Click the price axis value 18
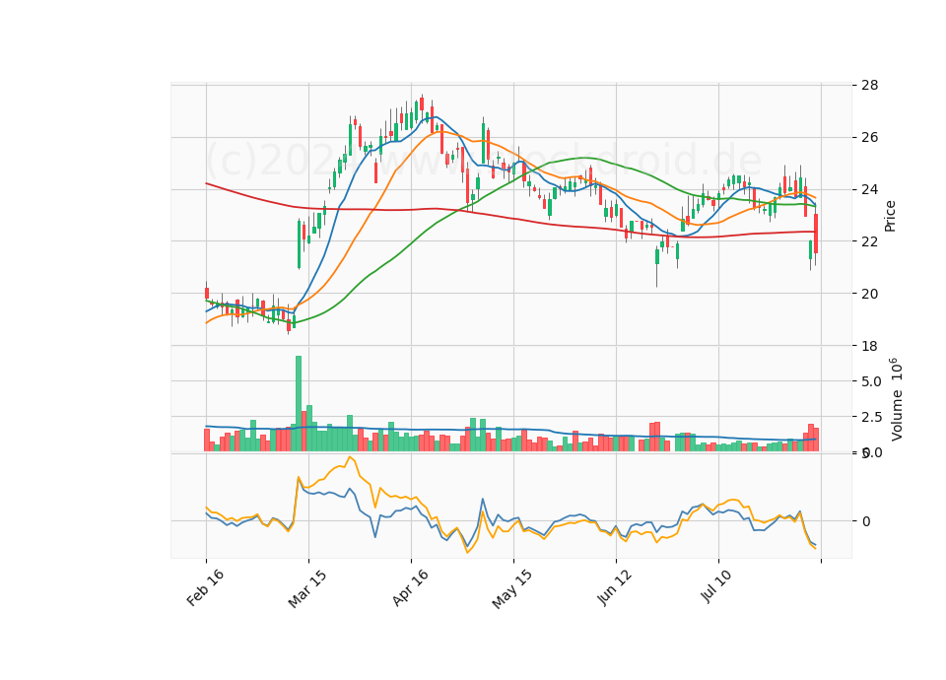Screen dimensions: 946x680 tap(869, 346)
